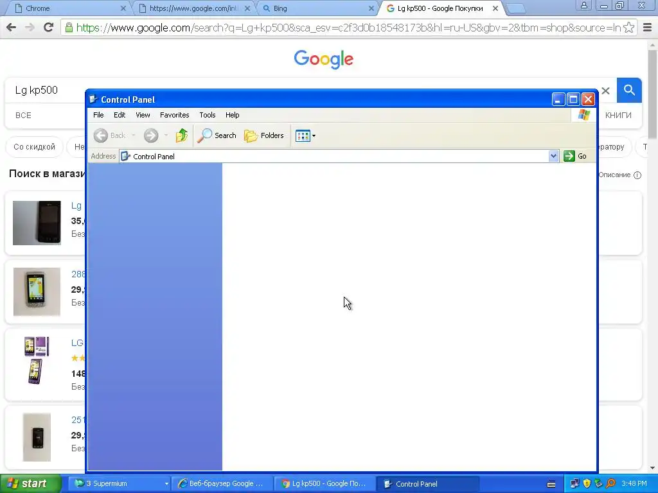
Task: Click the orange magnifier tray icon
Action: pos(610,484)
